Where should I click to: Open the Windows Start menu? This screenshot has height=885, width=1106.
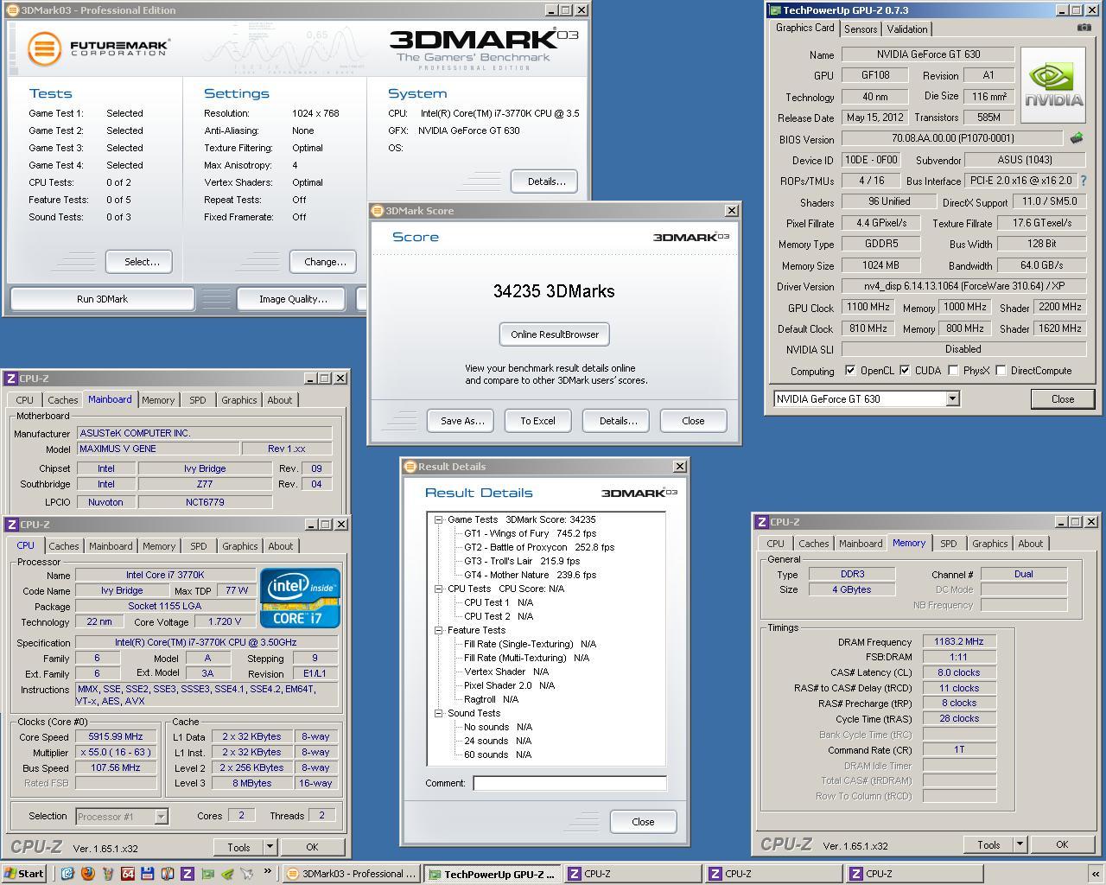[23, 874]
